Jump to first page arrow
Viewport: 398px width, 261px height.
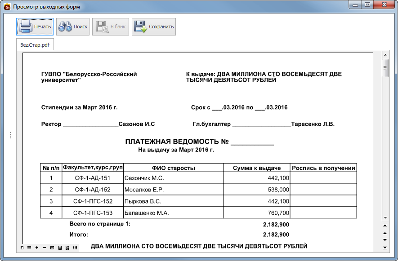tap(385, 225)
